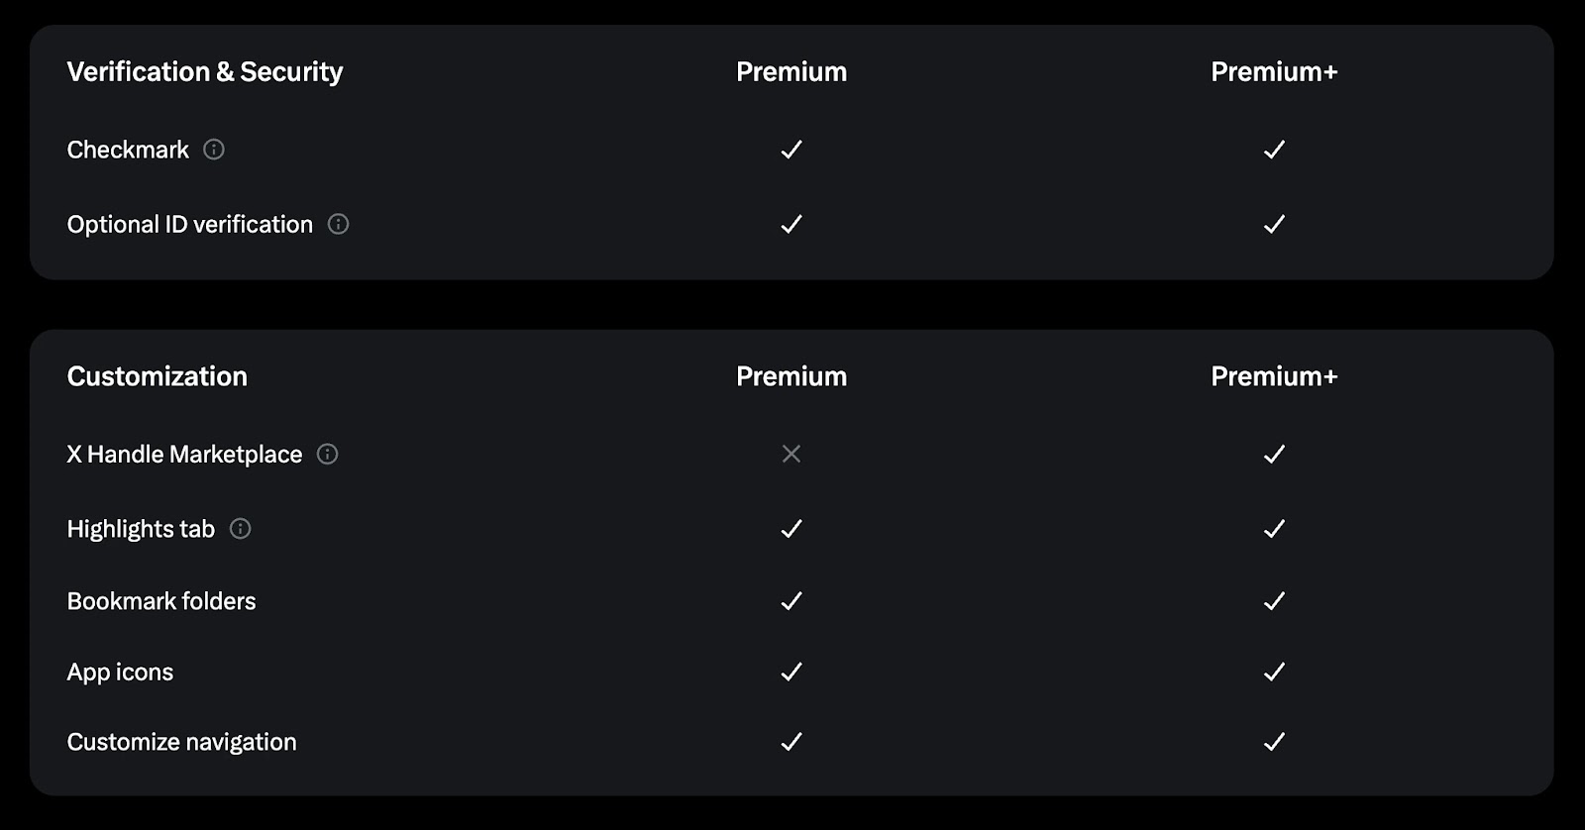The height and width of the screenshot is (830, 1585).
Task: Click the info icon next to Checkmark
Action: point(214,150)
